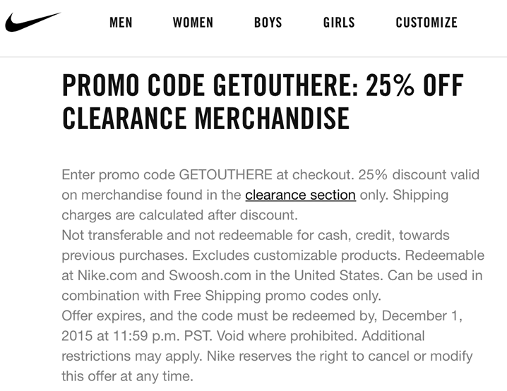Select the BOYS menu item
The height and width of the screenshot is (391, 507).
(268, 23)
